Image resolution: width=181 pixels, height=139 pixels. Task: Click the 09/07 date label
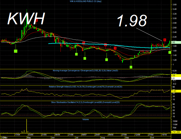(84, 135)
